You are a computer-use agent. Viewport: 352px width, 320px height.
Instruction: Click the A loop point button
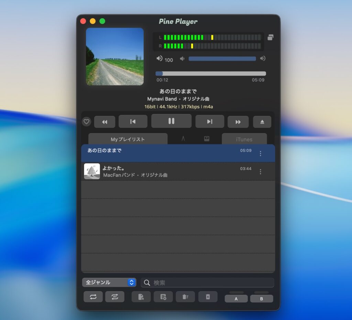tap(236, 298)
